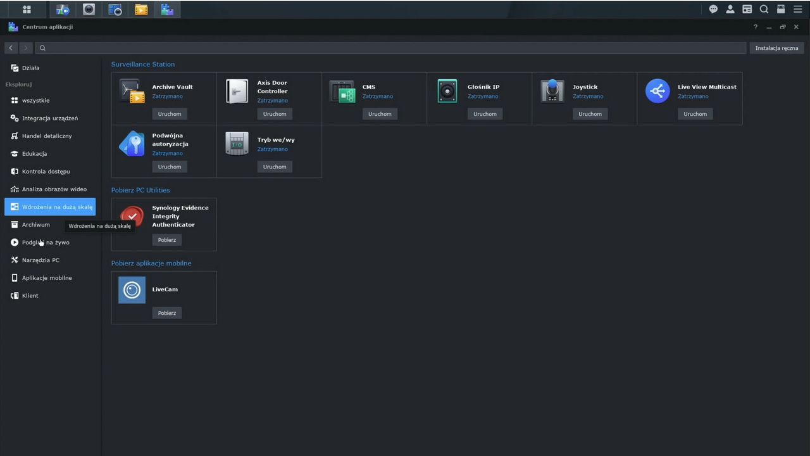Download Synology Evidence Integrity Authenticator via Pobierz
This screenshot has height=456, width=810.
click(167, 240)
